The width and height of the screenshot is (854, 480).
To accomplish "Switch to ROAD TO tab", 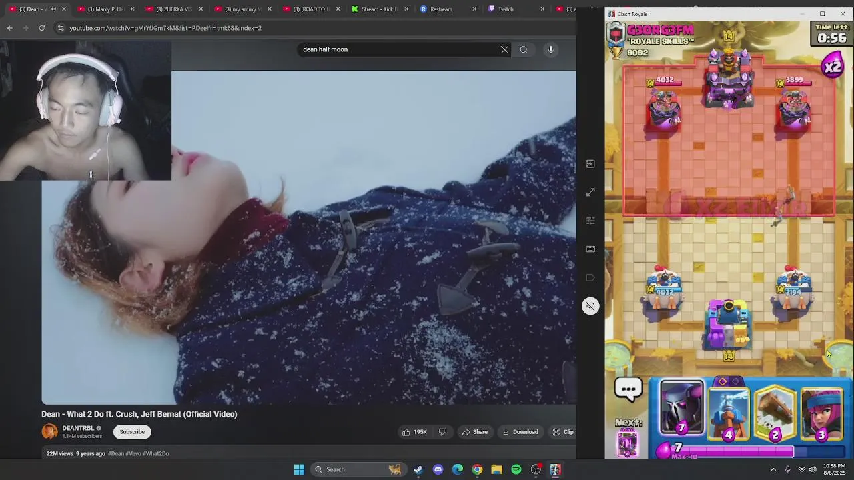I will point(310,9).
